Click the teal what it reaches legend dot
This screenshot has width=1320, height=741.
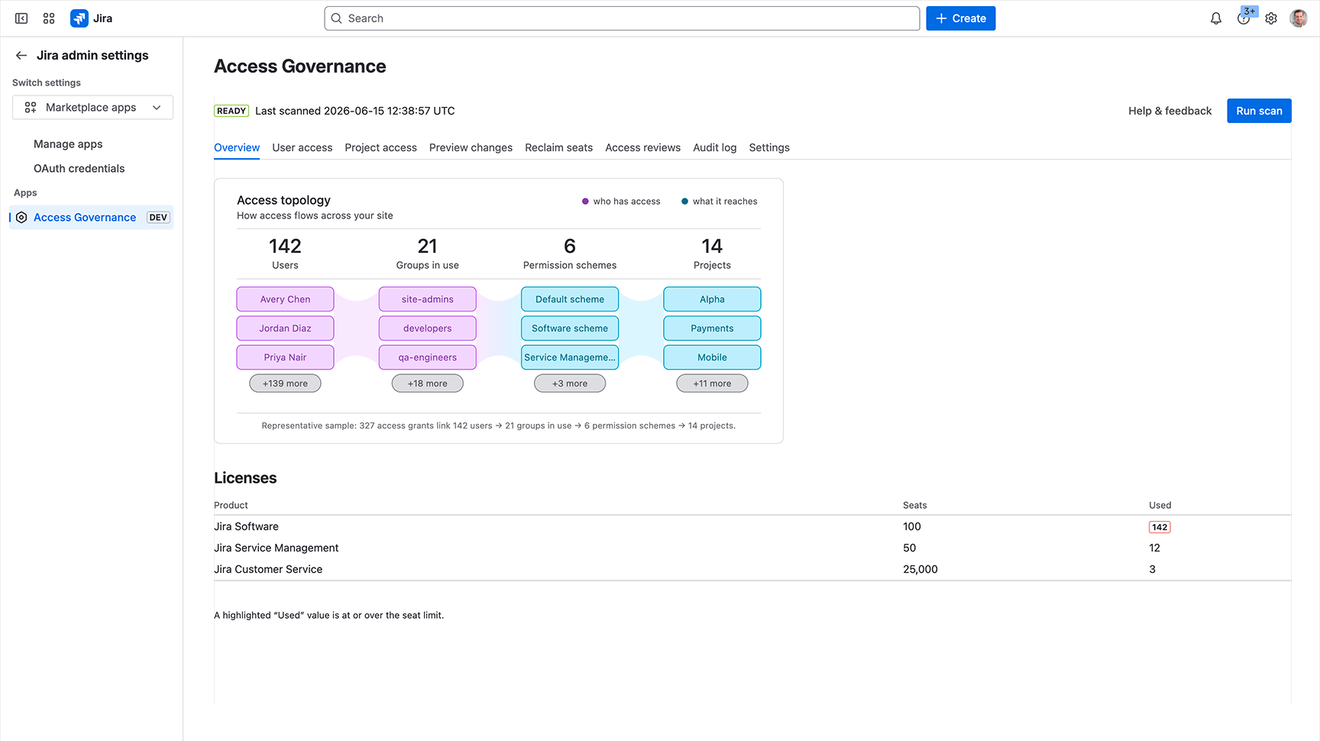tap(684, 202)
